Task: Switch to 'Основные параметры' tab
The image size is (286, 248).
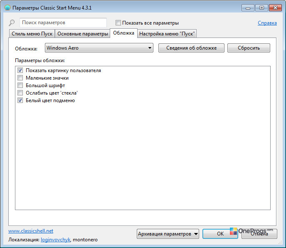Action: tap(83, 34)
